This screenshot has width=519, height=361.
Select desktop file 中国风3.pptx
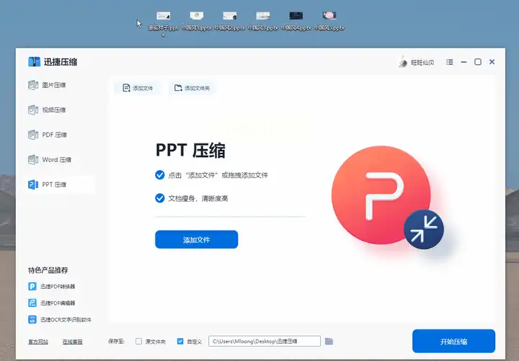(x=263, y=21)
